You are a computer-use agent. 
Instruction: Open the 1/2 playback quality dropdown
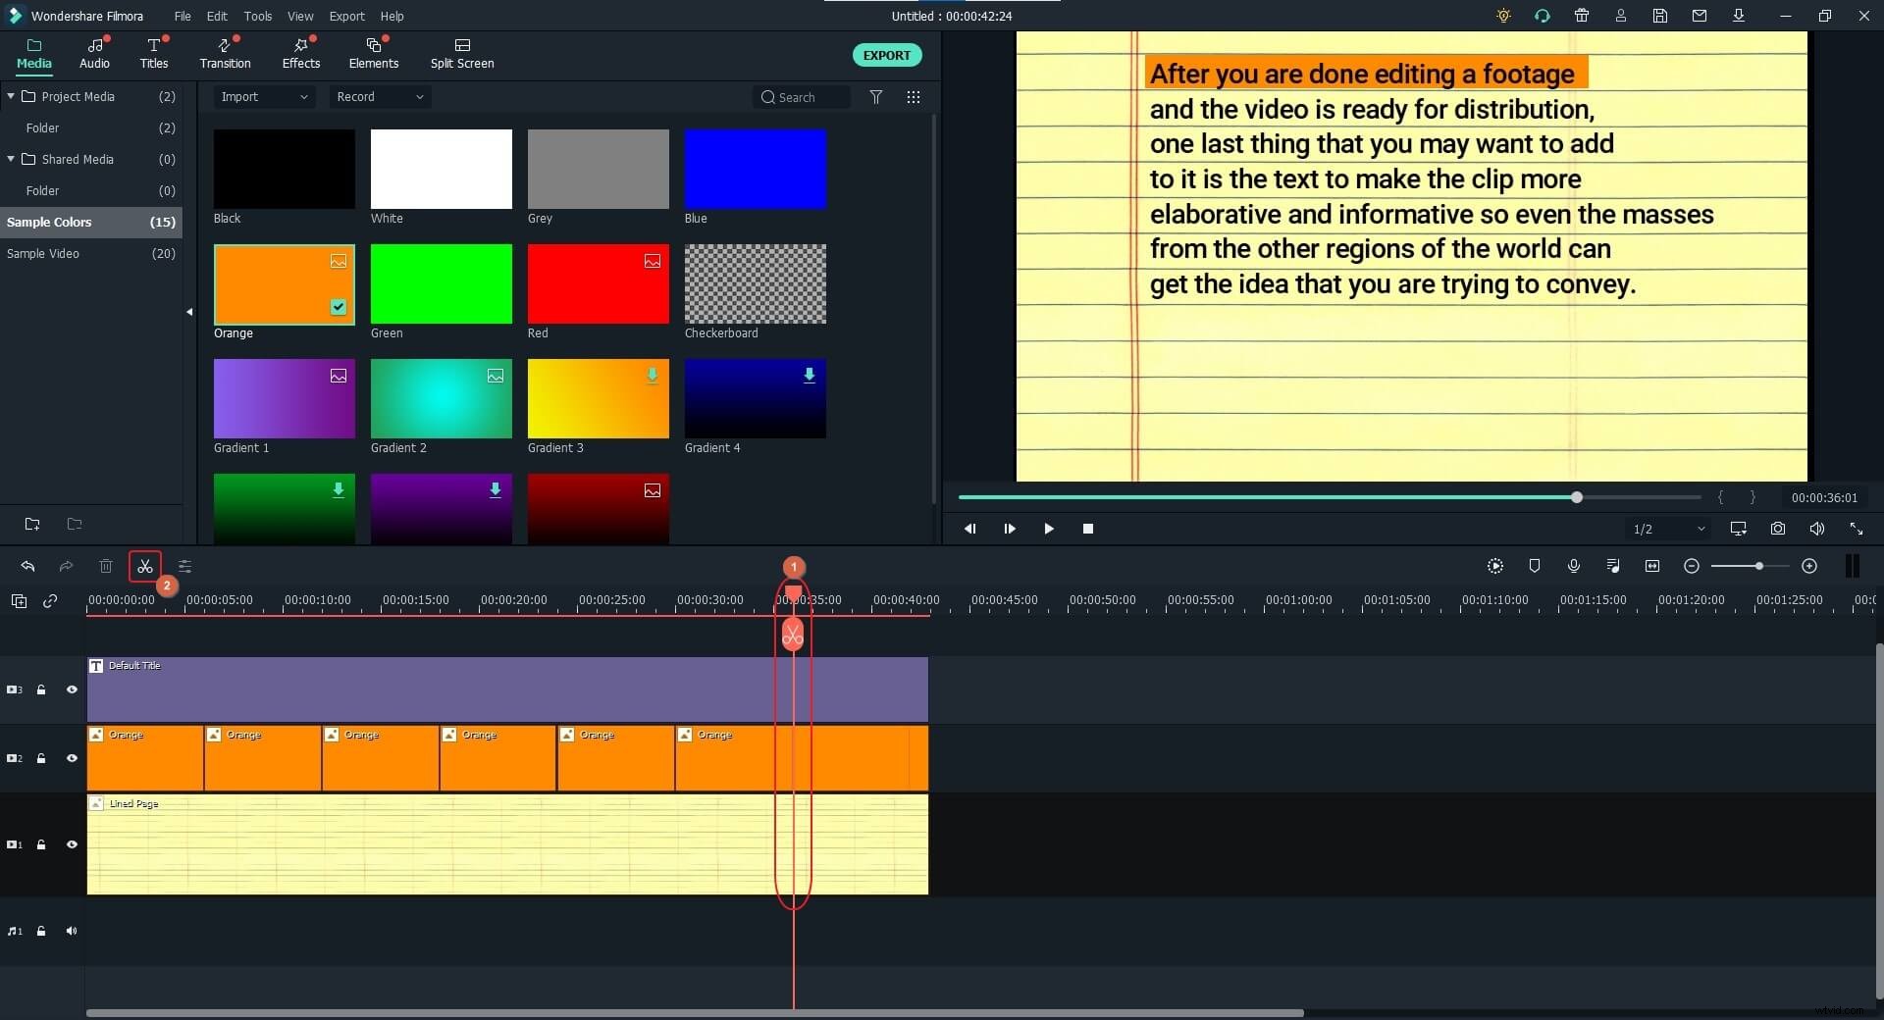[1666, 529]
